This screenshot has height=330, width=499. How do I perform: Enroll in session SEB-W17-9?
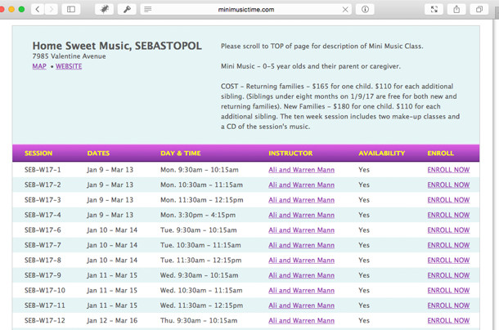coord(448,275)
